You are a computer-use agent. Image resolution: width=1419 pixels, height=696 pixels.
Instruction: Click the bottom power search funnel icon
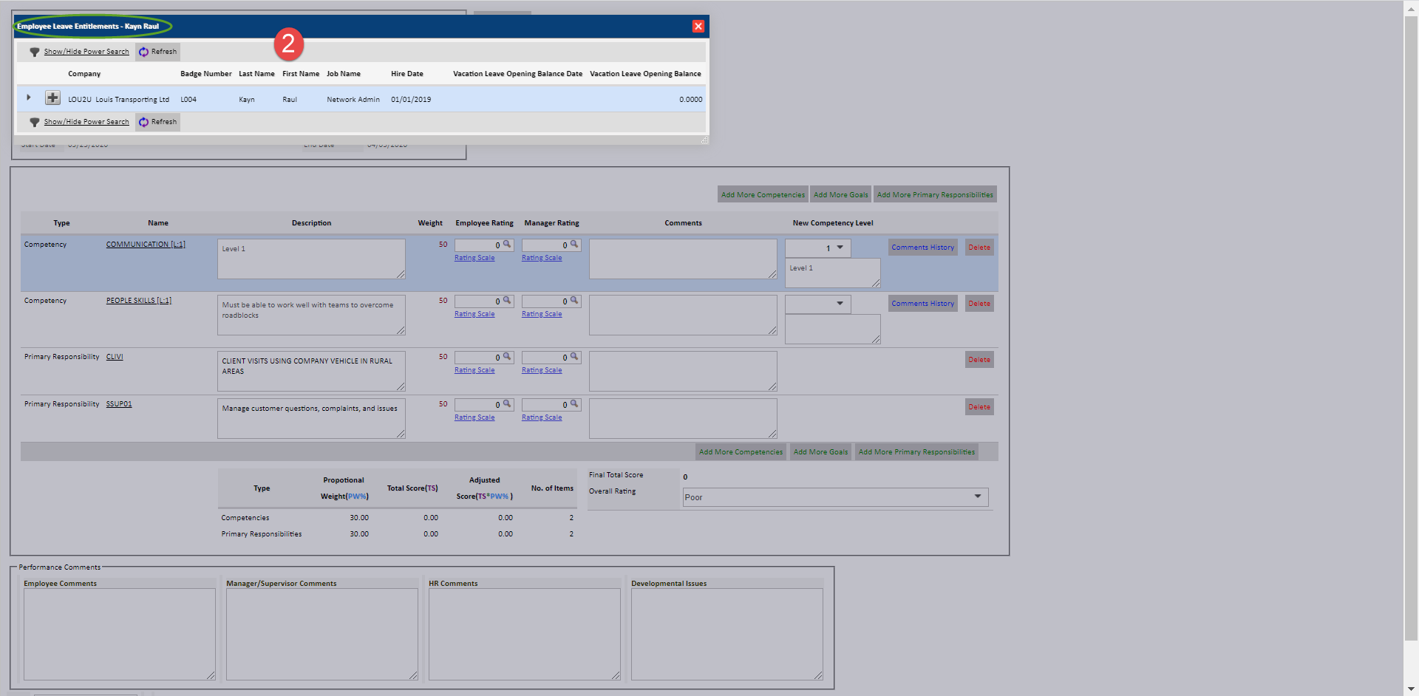34,122
